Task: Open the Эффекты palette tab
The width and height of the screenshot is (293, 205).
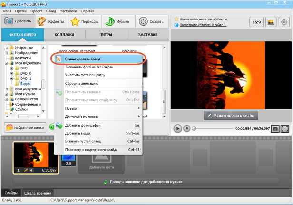Action: pos(51,21)
